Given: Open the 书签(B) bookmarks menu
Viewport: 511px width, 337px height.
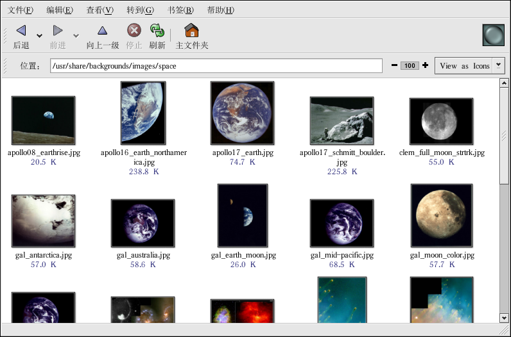Looking at the screenshot, I should pos(180,10).
